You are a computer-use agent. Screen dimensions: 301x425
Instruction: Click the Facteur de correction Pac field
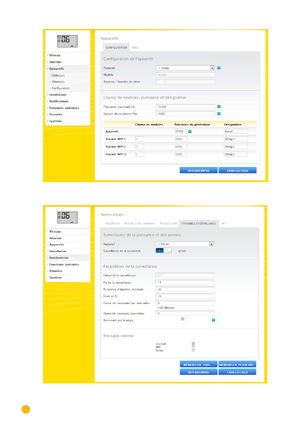[186, 114]
